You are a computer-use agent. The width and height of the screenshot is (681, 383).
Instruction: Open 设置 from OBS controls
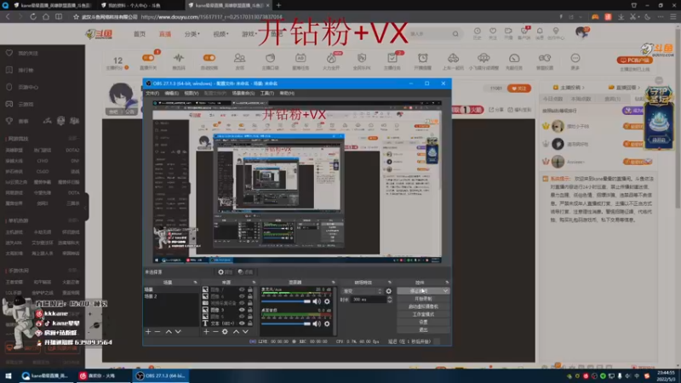tap(423, 322)
